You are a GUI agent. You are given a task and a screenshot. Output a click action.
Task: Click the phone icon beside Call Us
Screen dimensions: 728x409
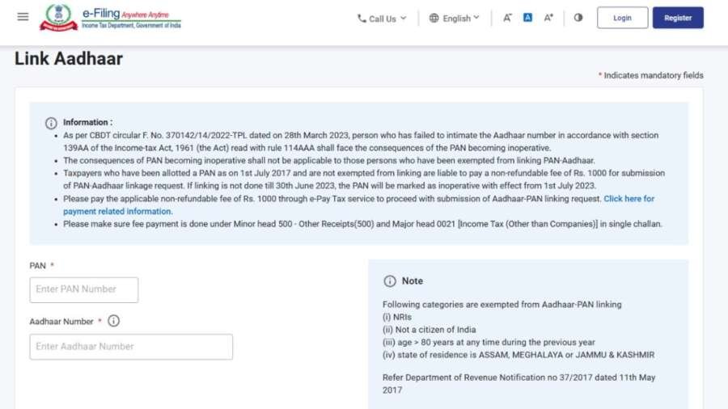[x=362, y=19]
